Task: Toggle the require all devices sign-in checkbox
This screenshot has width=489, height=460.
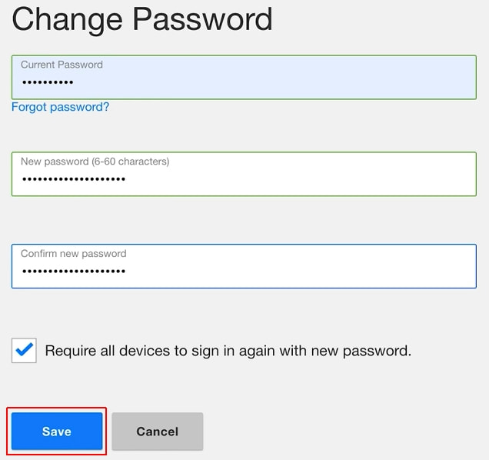Action: (x=24, y=351)
